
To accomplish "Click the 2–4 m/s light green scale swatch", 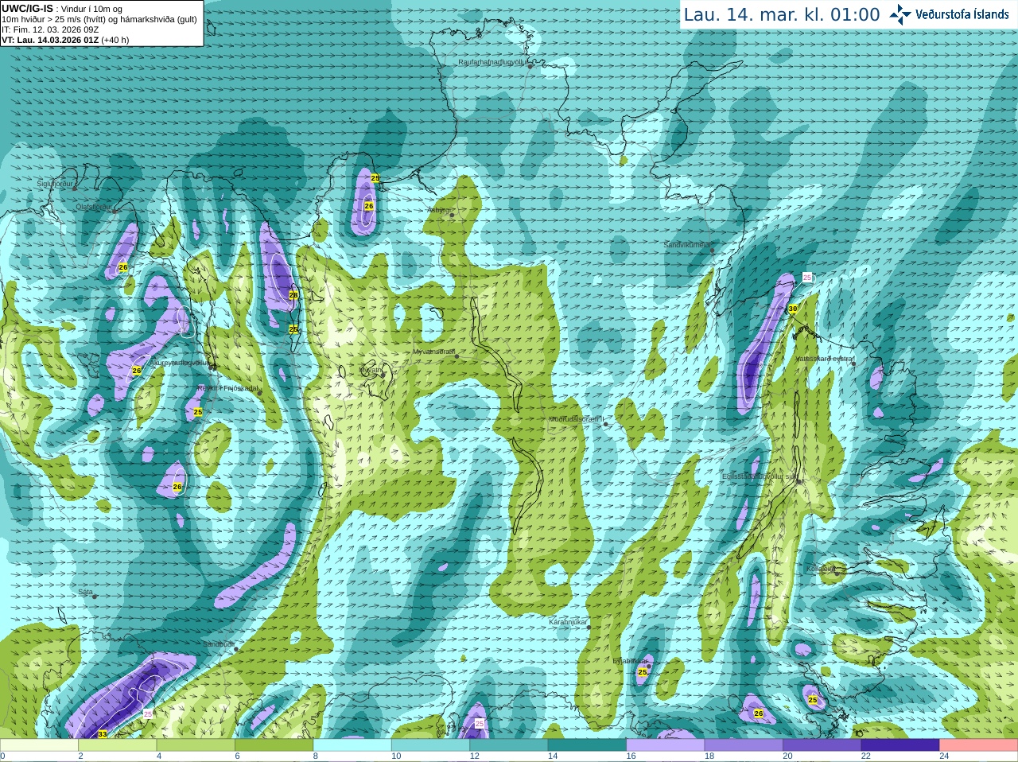I will [x=117, y=745].
